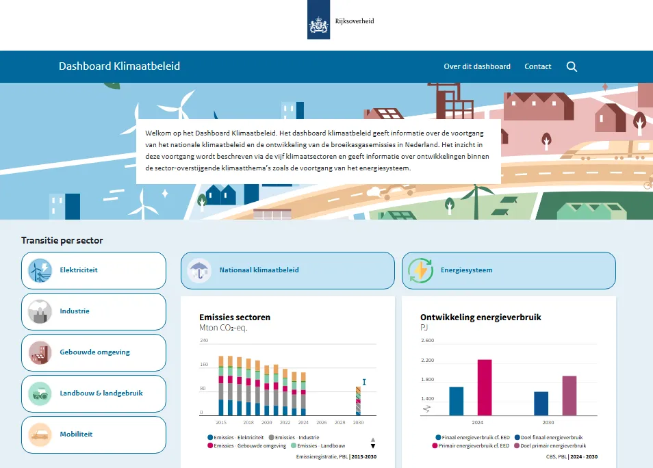Click the Nationaal klimaatbeleid umbrella icon
The image size is (653, 468).
[199, 271]
